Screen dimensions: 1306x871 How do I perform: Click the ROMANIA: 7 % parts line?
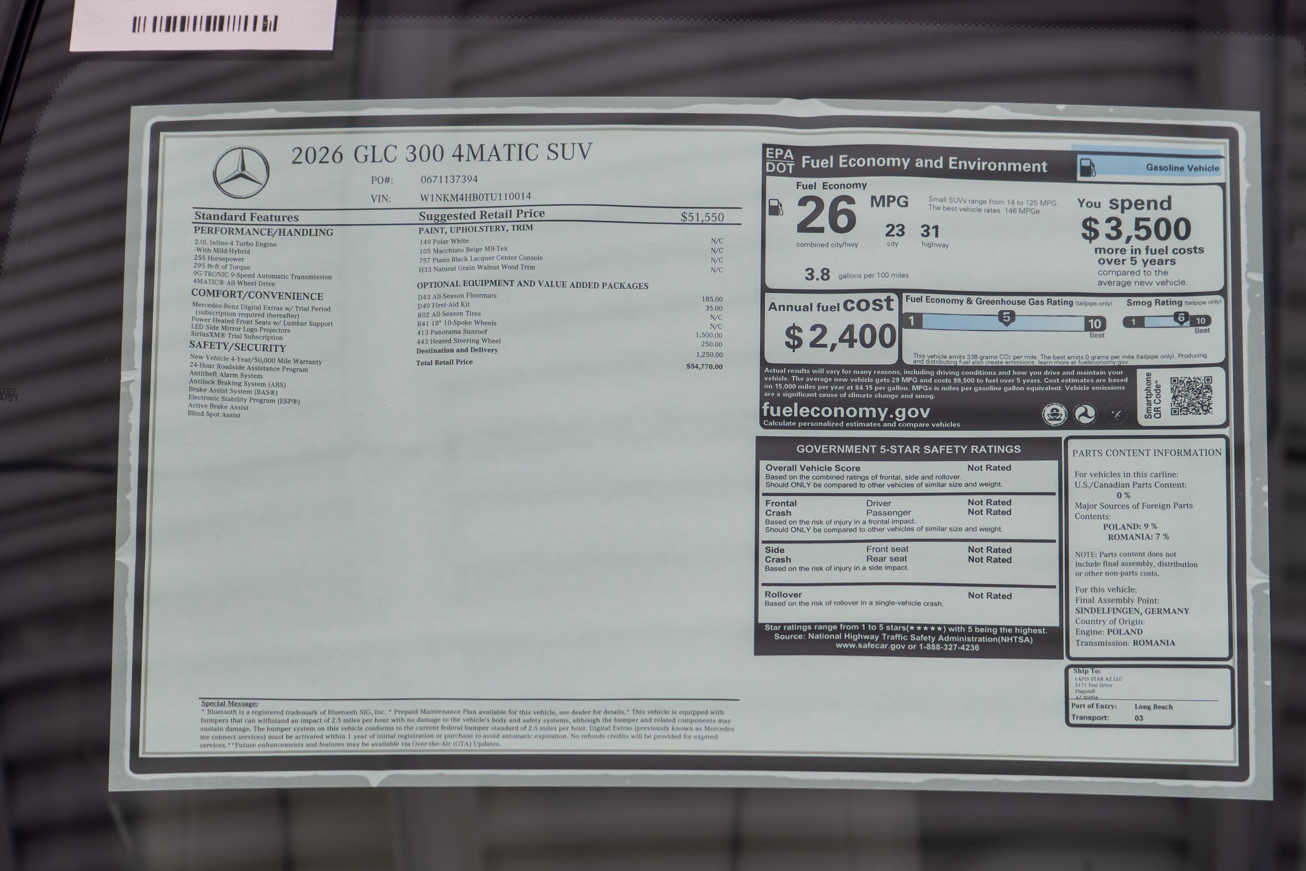(x=1138, y=537)
